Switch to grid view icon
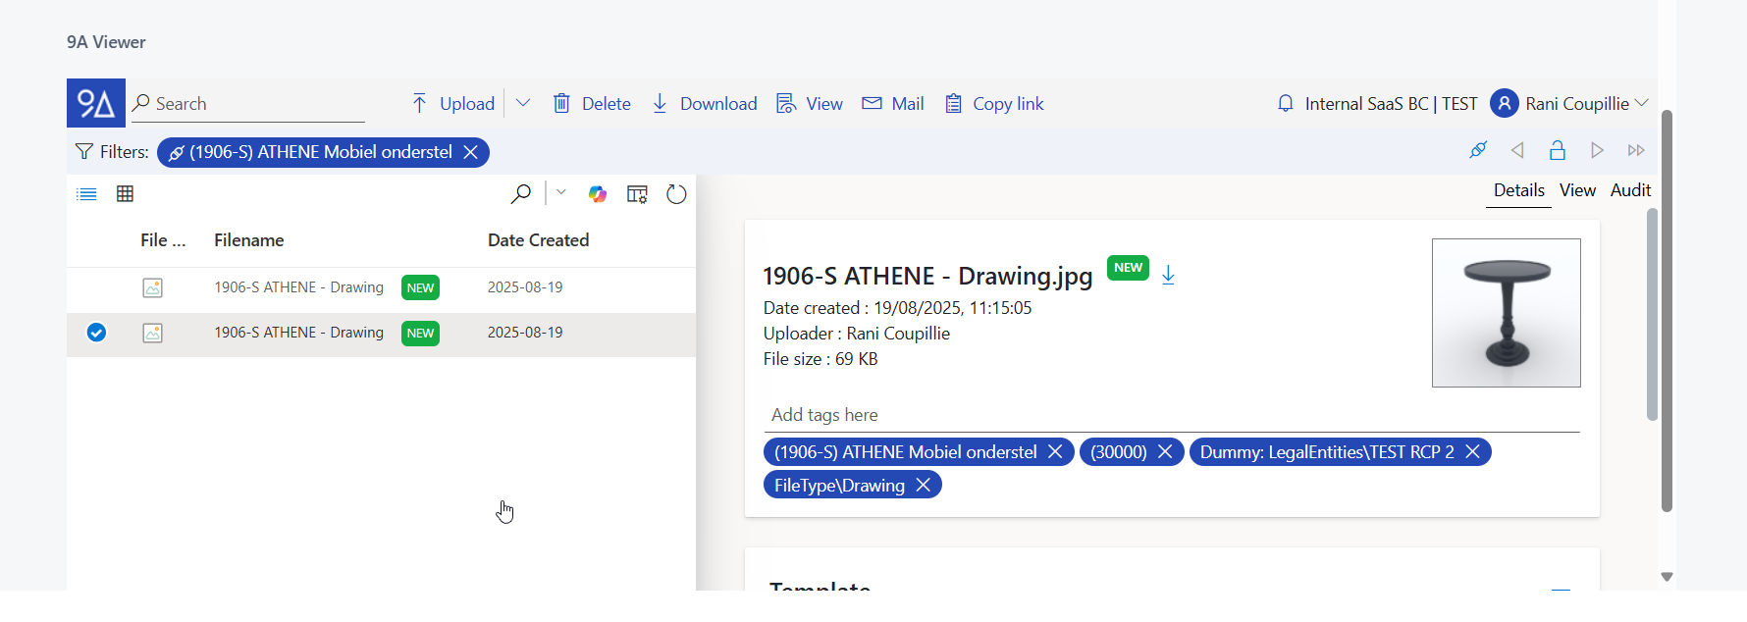1747x622 pixels. [125, 194]
